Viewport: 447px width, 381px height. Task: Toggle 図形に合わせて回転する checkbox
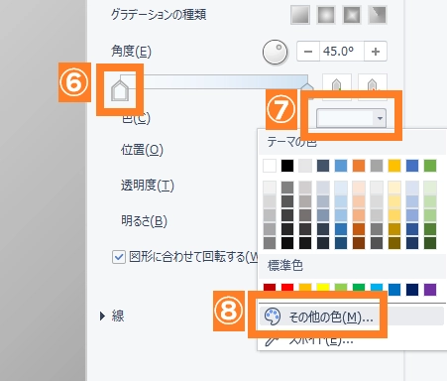click(119, 257)
